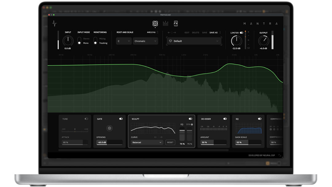Select the Tracking label
The height and width of the screenshot is (187, 332).
(103, 43)
